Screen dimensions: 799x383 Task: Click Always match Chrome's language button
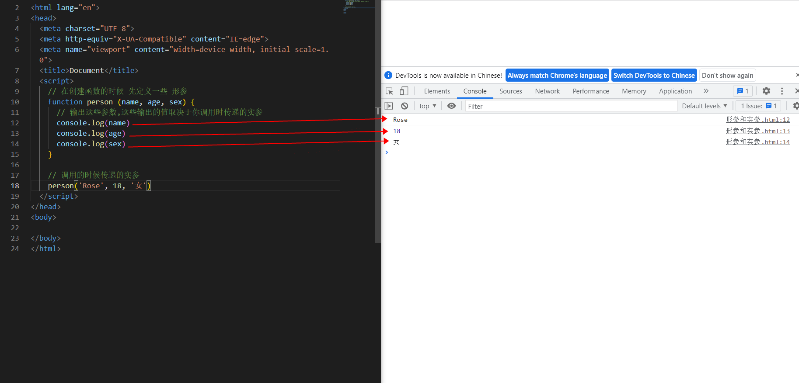[x=557, y=75]
